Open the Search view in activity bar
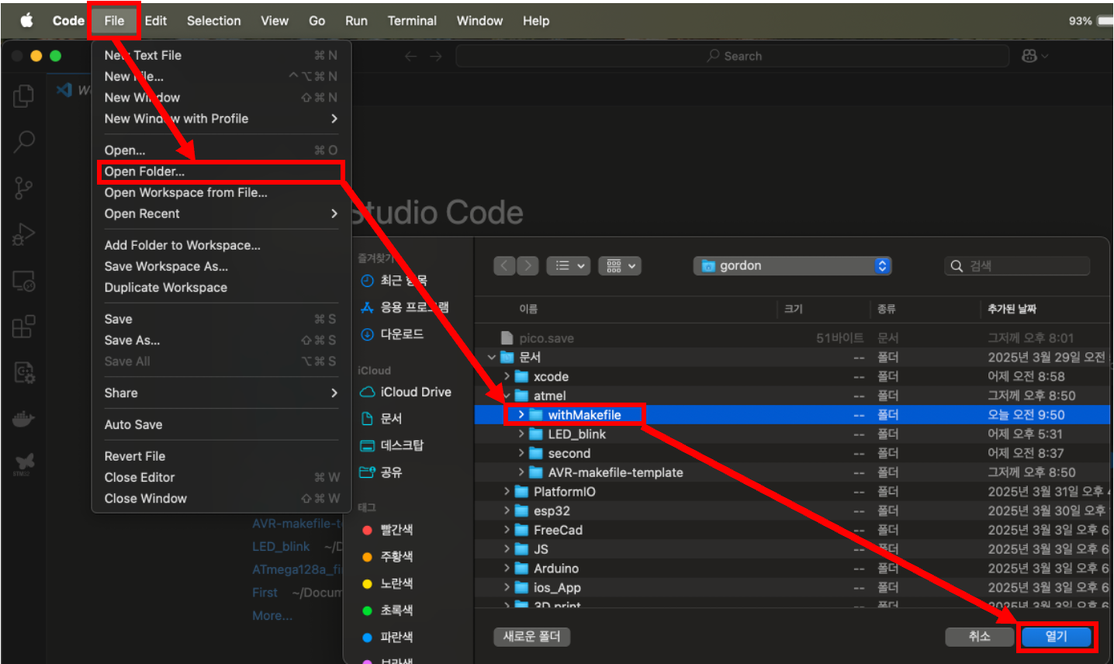Viewport: 1114px width, 664px height. point(24,141)
